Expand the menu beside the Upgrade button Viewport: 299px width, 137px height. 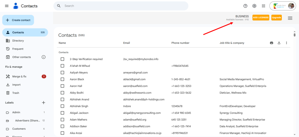[290, 18]
